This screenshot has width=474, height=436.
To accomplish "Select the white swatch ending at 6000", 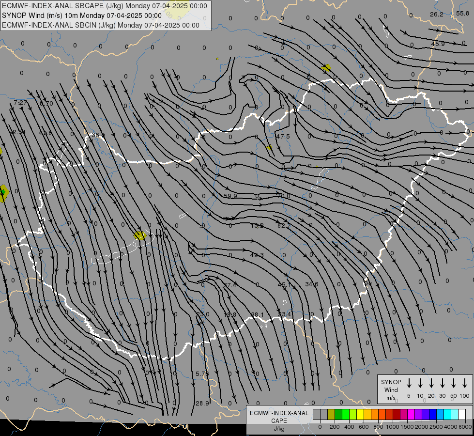I will pos(461,415).
